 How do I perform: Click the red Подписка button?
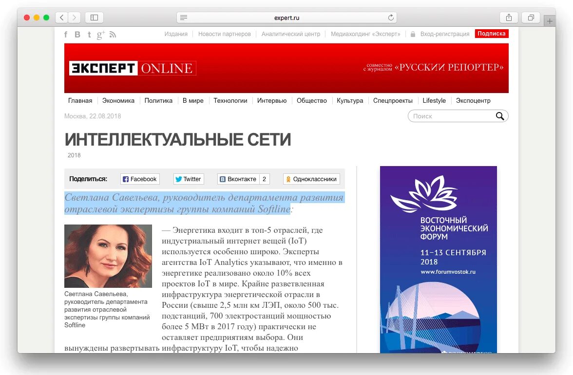pyautogui.click(x=492, y=34)
